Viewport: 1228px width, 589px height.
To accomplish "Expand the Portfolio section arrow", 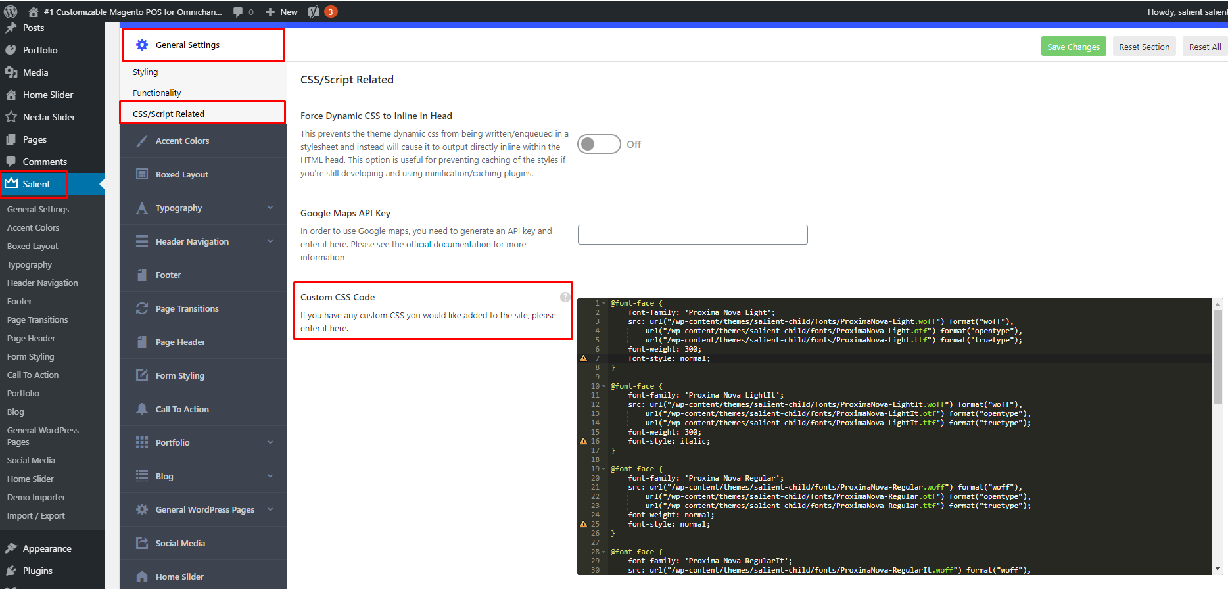I will click(270, 442).
